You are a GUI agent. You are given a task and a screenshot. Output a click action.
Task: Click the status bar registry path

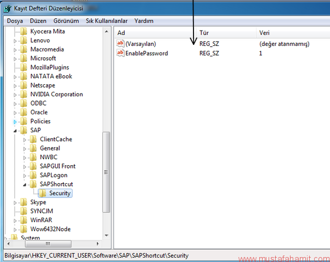96,255
